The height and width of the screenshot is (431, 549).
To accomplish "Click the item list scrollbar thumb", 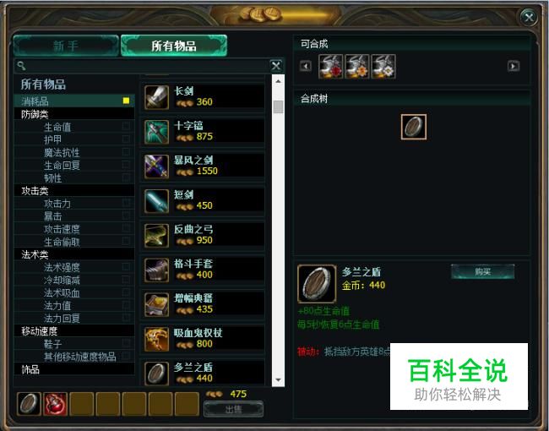I will point(279,106).
